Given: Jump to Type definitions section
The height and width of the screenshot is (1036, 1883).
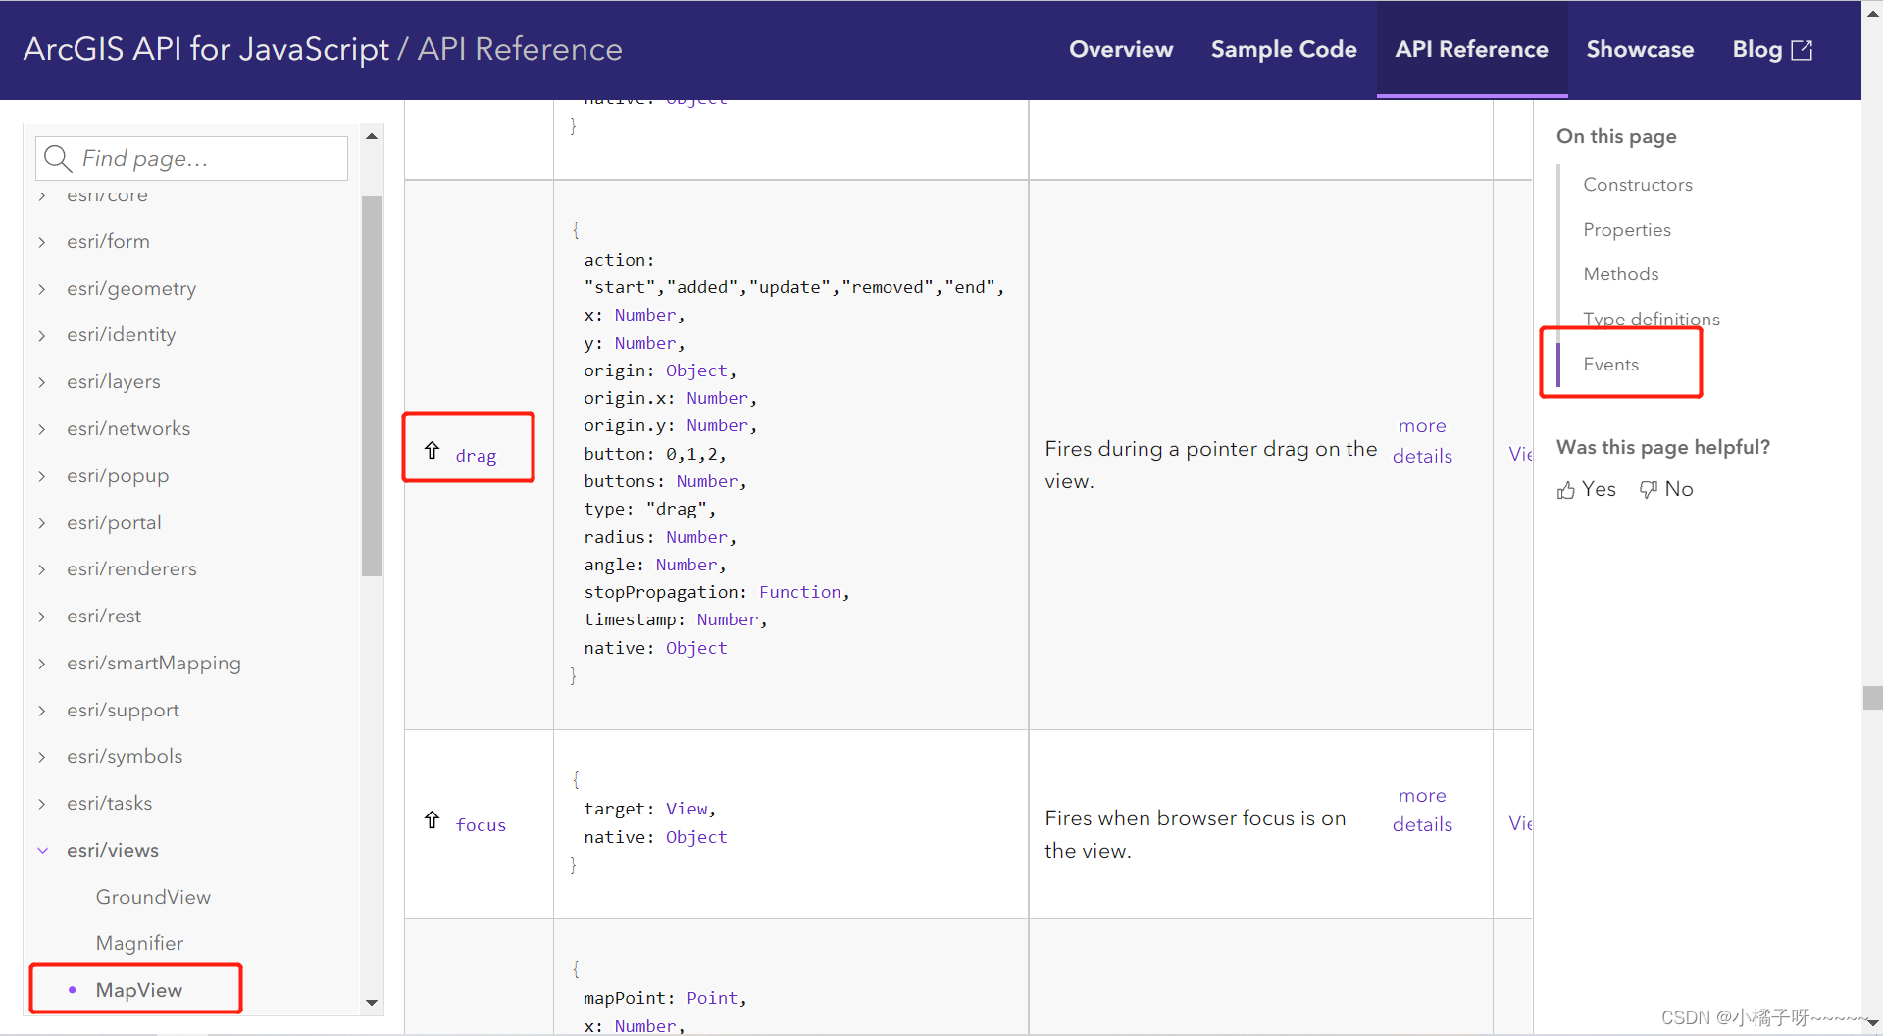Looking at the screenshot, I should click(1651, 320).
